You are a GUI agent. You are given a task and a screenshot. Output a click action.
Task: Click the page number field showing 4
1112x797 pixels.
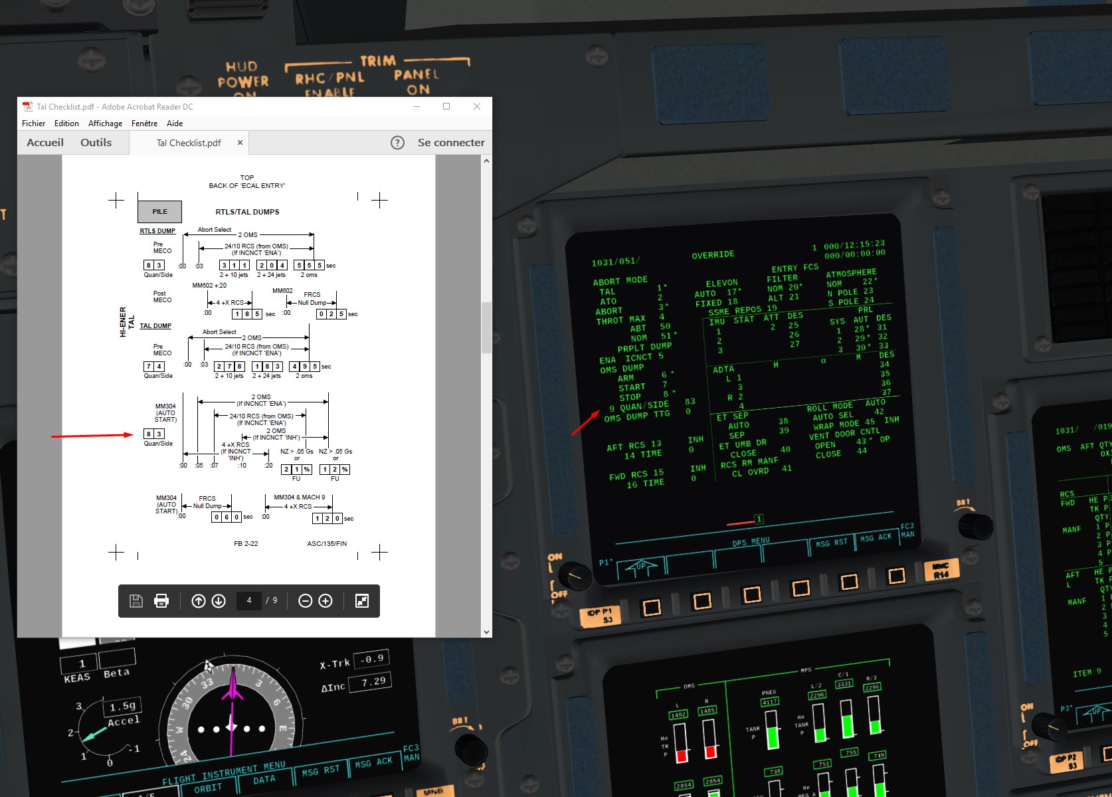249,600
